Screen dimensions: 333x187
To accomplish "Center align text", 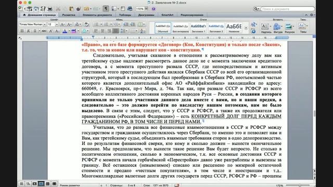I will (x=103, y=31).
